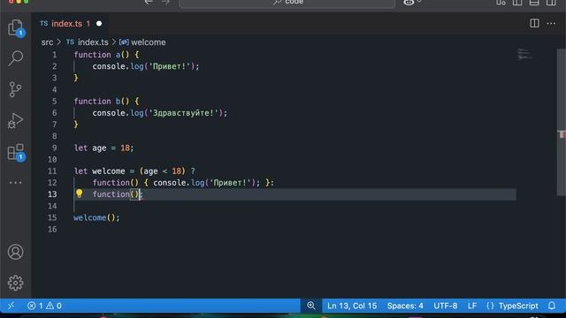Click function name a on line 1
This screenshot has height=318, width=566.
point(118,55)
